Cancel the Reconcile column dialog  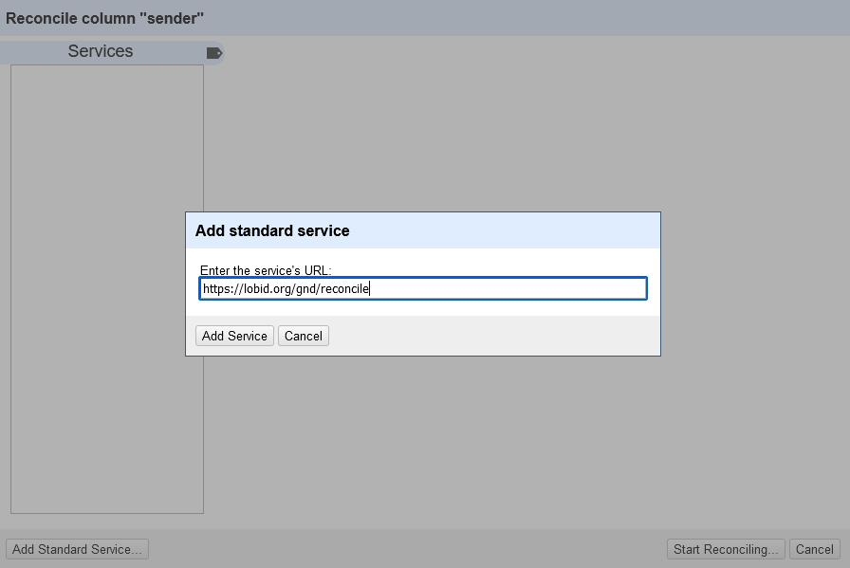(814, 549)
